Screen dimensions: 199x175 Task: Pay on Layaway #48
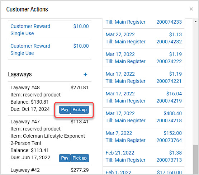click(x=65, y=110)
